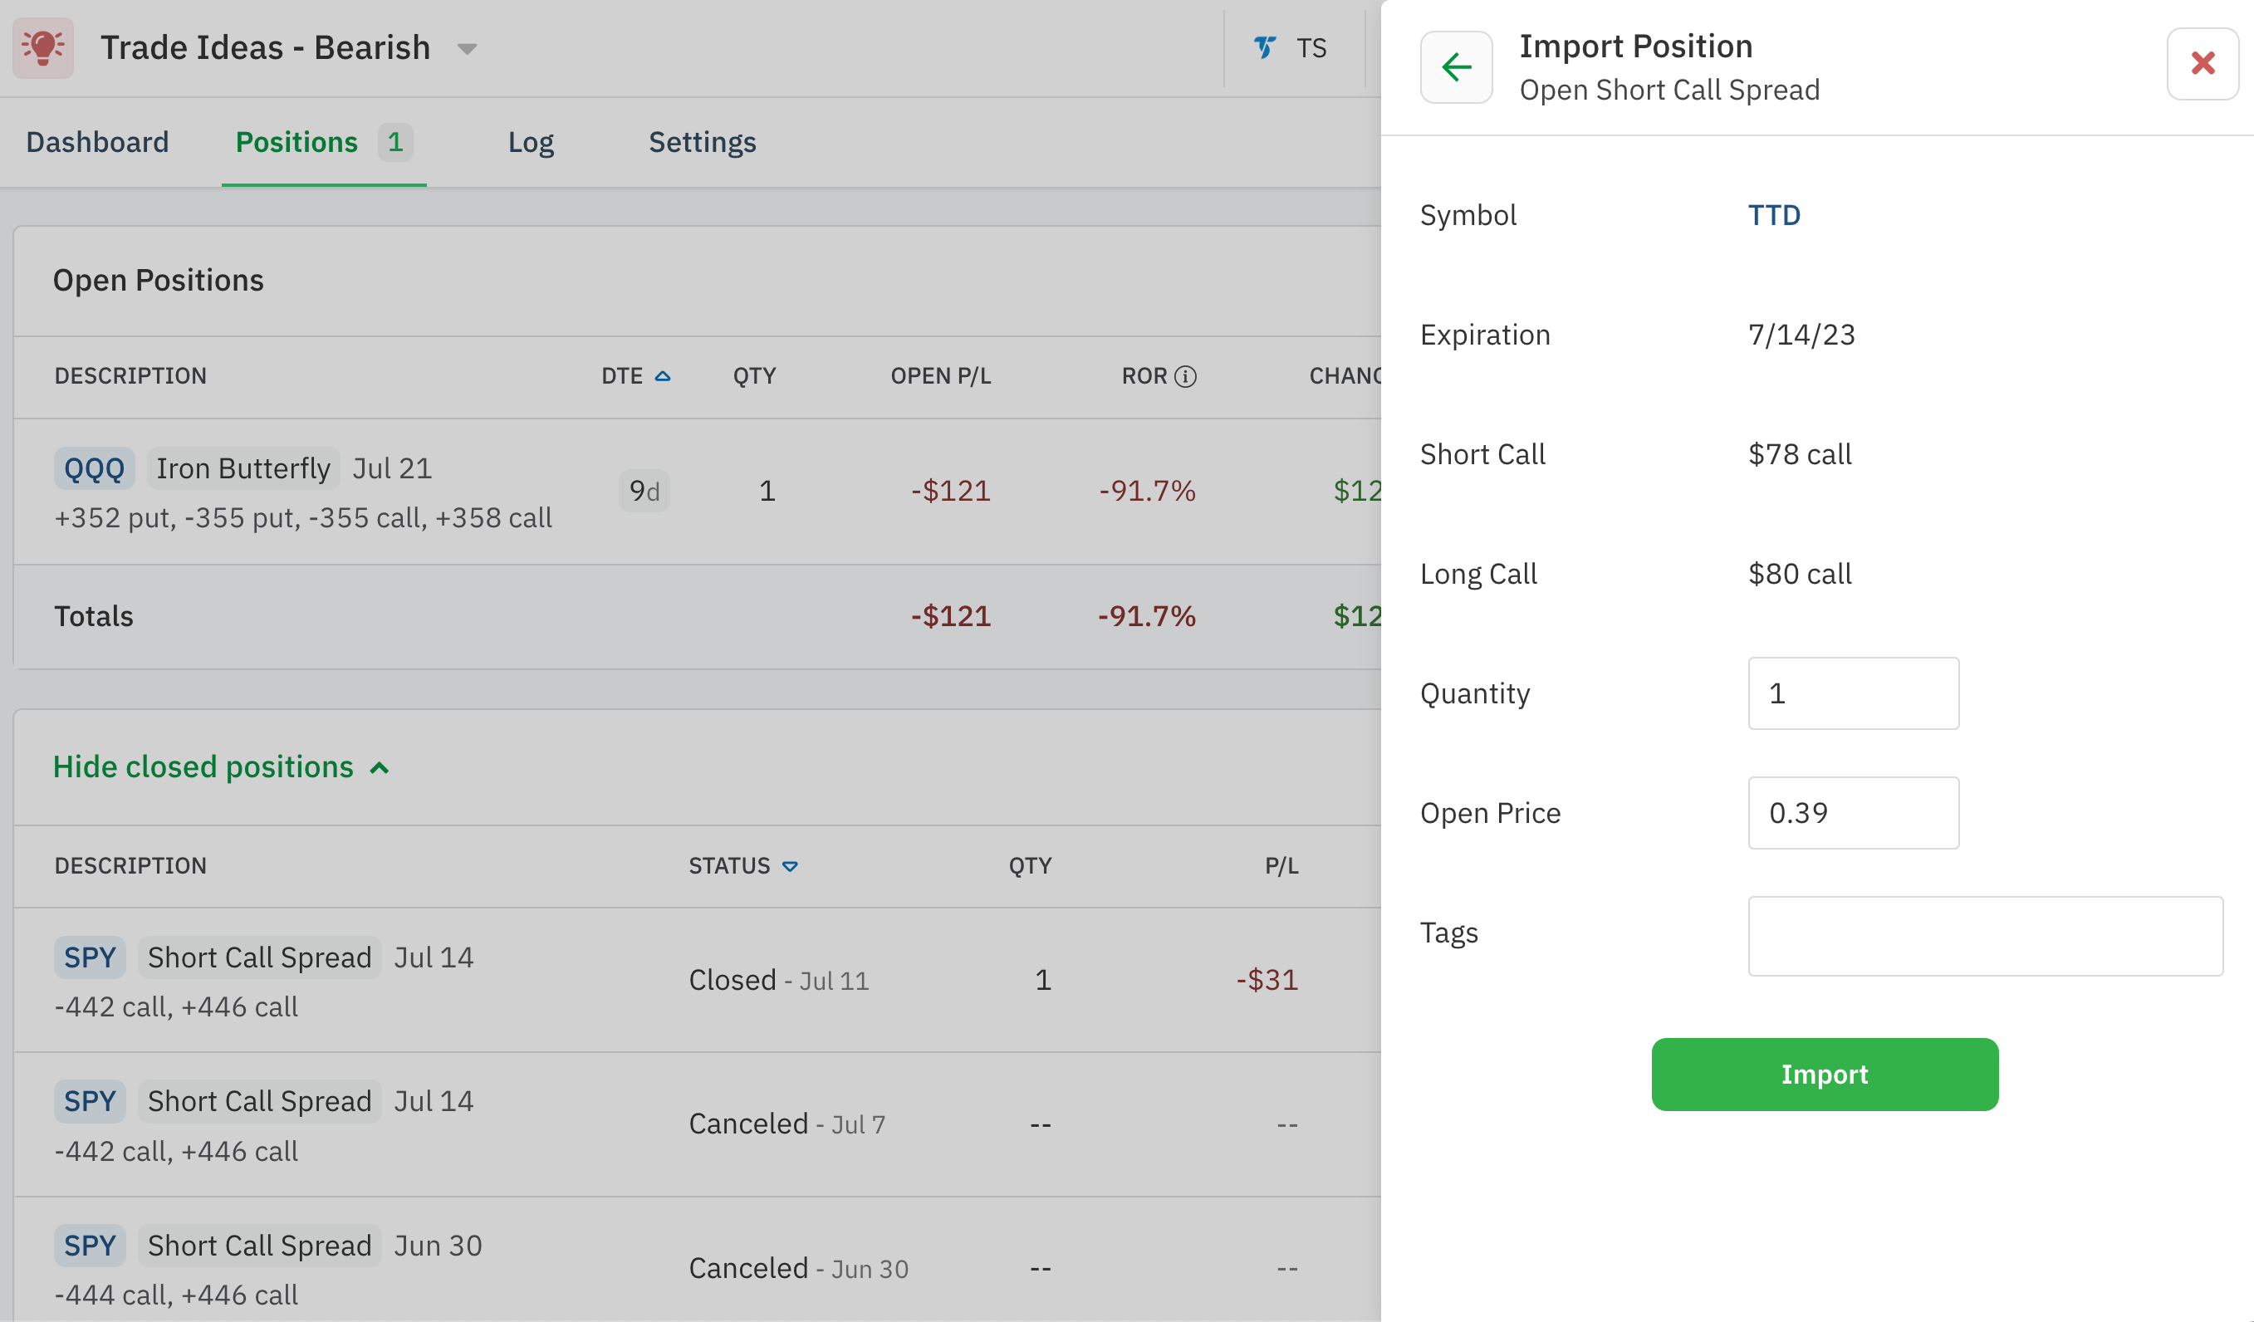Go to the Settings tab
Screen dimensions: 2254x1322
click(x=702, y=142)
